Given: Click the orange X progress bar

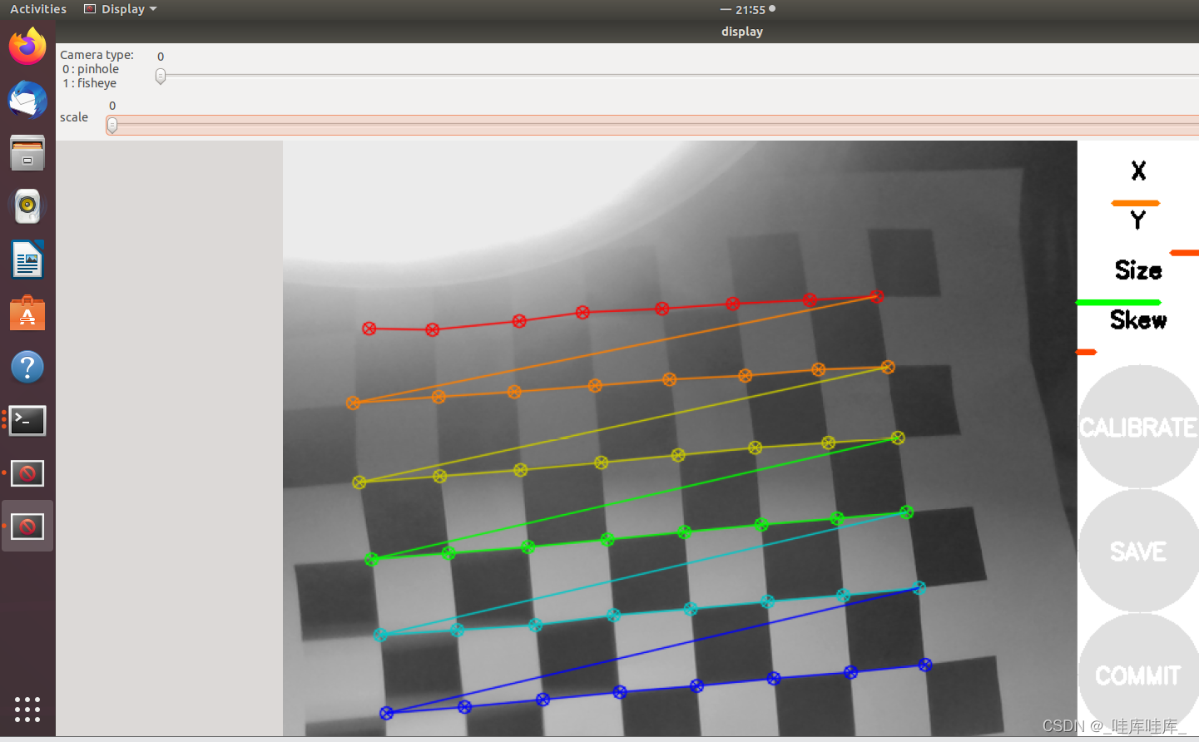Looking at the screenshot, I should pyautogui.click(x=1136, y=203).
